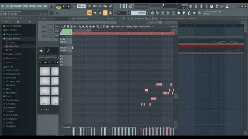Open the PATTERNS menu
The height and width of the screenshot is (139, 248).
pyautogui.click(x=19, y=6)
